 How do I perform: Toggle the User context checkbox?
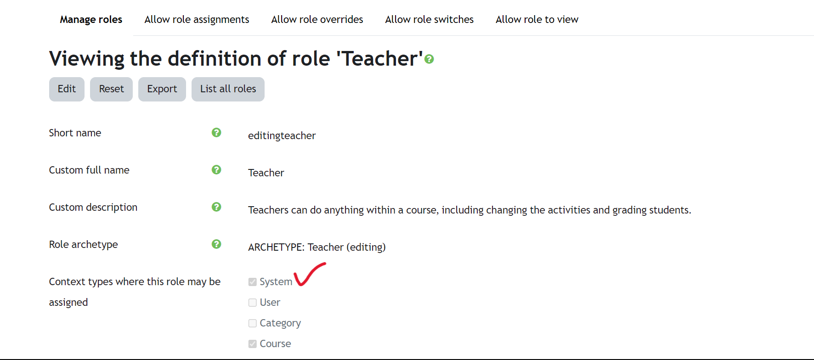(x=253, y=303)
